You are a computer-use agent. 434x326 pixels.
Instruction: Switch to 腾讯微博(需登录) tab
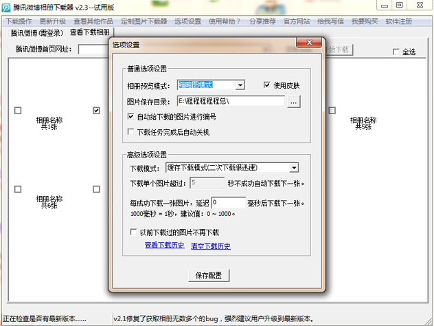(37, 33)
